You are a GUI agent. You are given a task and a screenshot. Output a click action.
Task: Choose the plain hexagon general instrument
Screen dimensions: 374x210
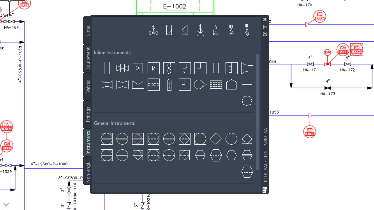(x=231, y=155)
